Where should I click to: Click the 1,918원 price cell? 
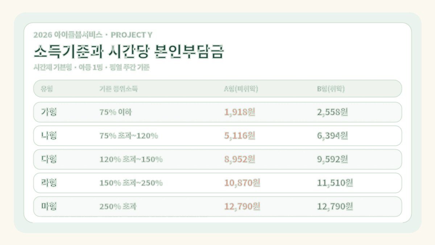click(x=240, y=112)
